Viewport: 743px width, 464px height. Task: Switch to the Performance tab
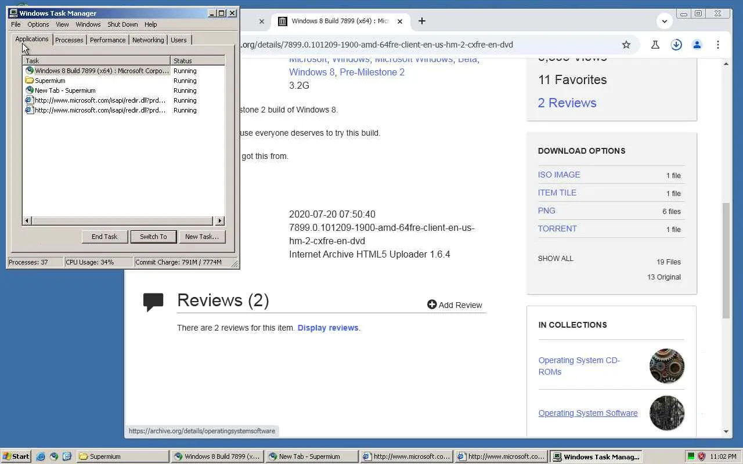pos(107,40)
